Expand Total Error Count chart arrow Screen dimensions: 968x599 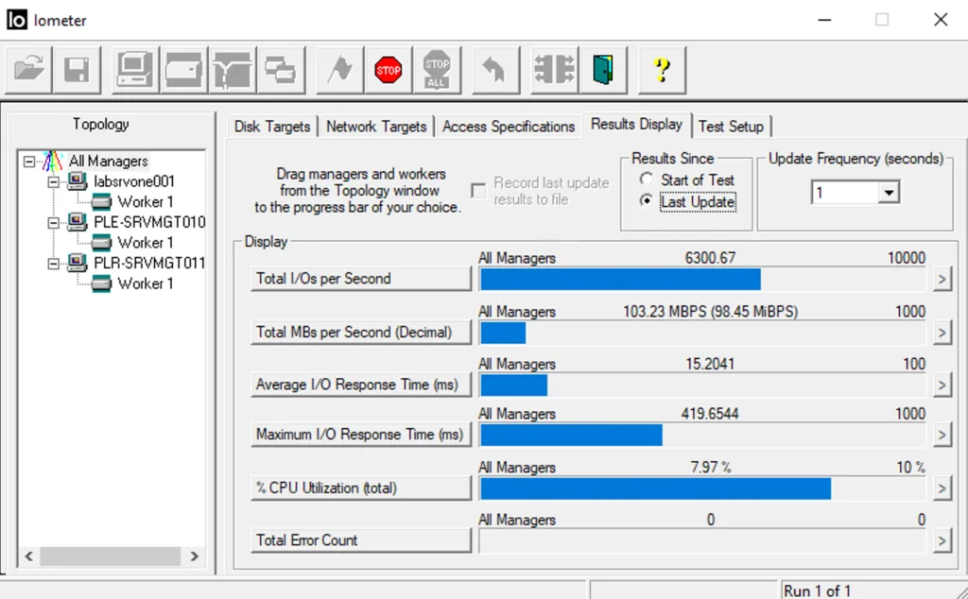coord(942,541)
